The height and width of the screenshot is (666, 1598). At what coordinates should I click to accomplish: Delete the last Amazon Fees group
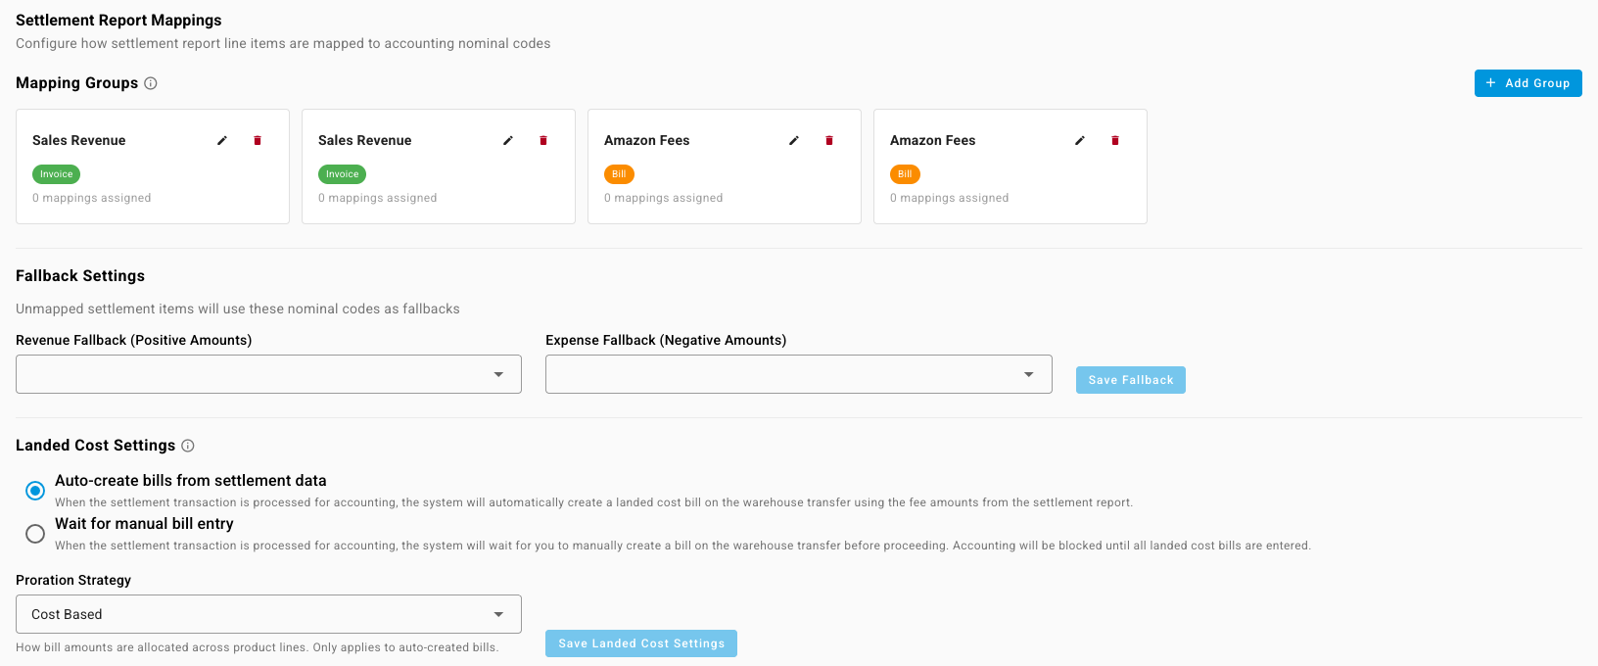[1115, 141]
